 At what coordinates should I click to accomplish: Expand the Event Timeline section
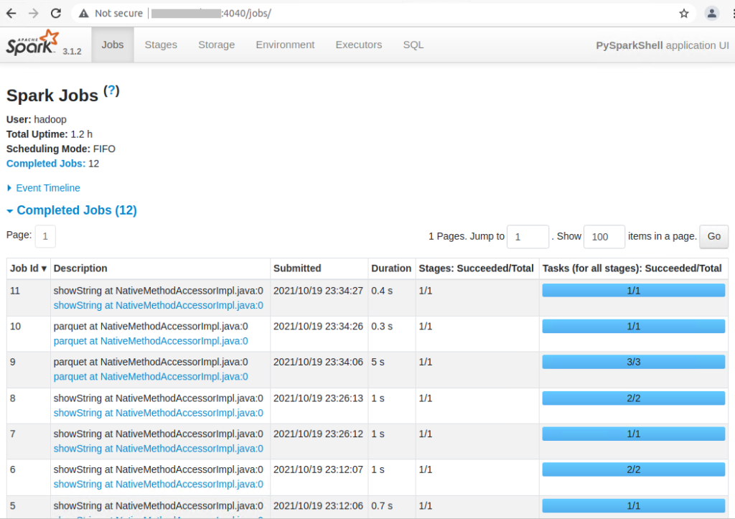point(47,188)
